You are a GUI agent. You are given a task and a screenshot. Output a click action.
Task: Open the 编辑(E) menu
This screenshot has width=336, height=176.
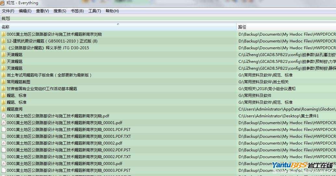tap(25, 11)
